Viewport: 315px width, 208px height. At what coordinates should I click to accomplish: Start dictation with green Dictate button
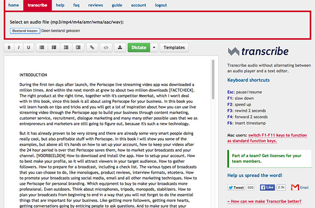[139, 48]
